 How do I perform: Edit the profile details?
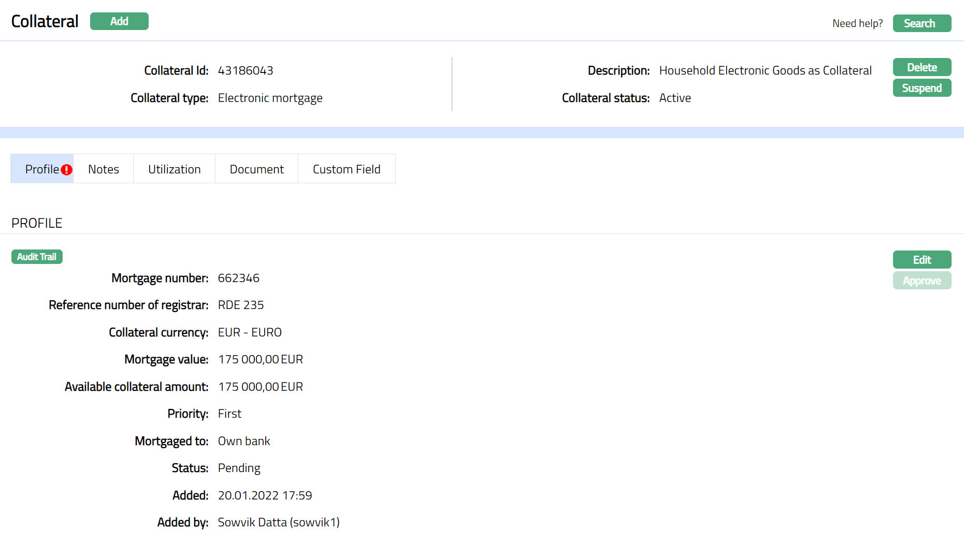coord(922,260)
